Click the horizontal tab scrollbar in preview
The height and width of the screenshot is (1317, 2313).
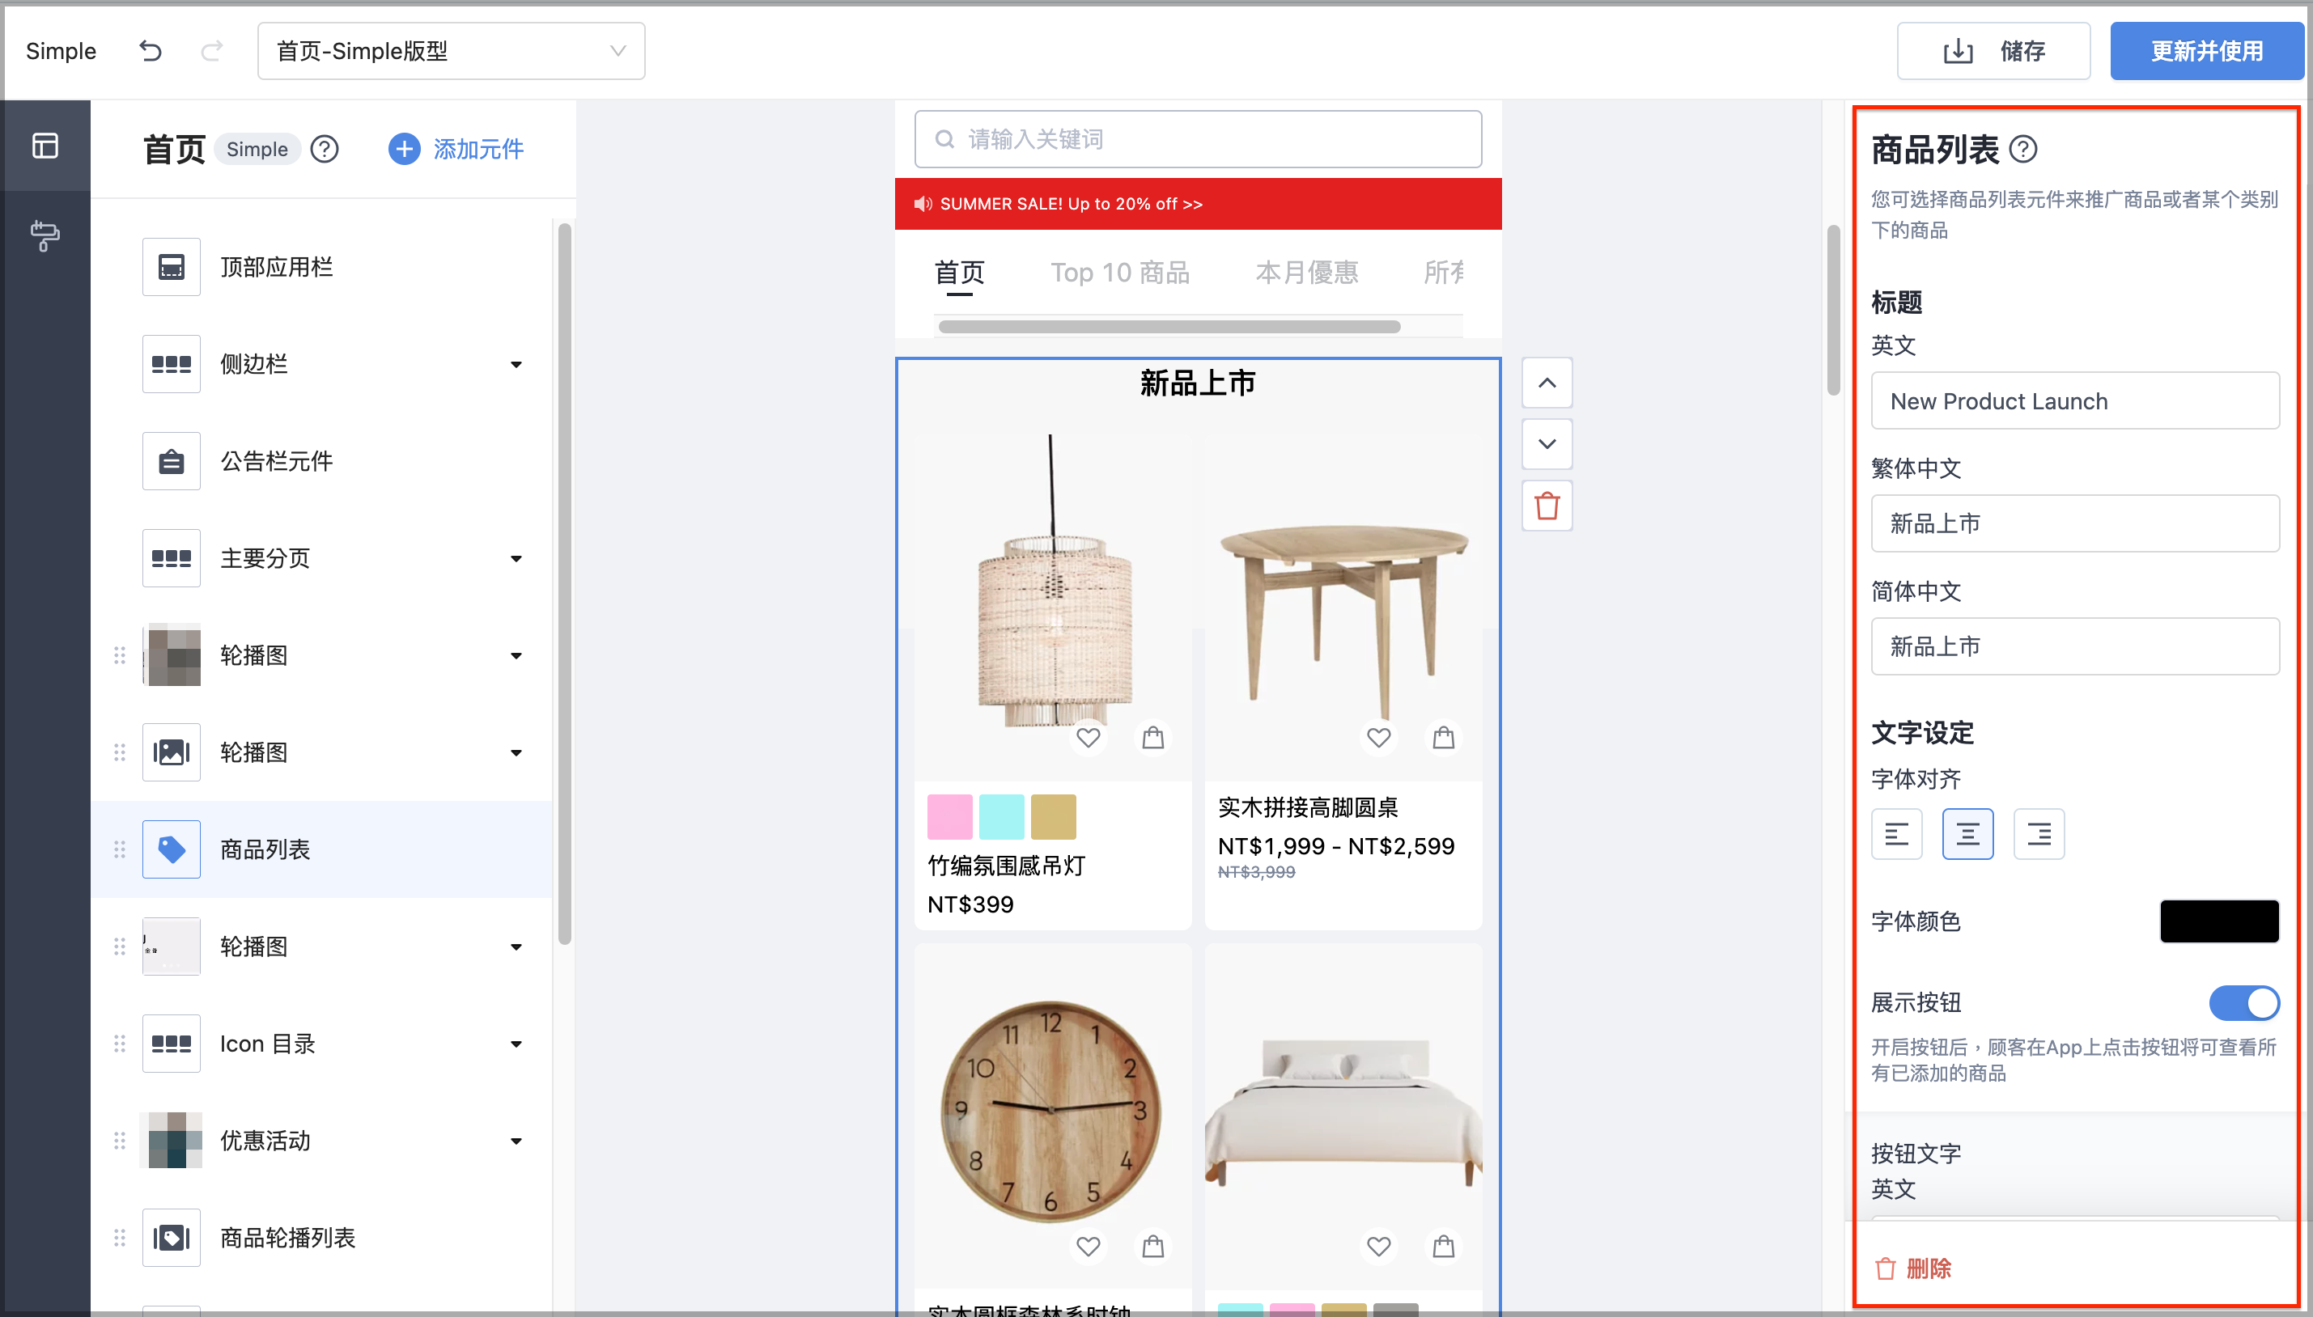[1169, 327]
